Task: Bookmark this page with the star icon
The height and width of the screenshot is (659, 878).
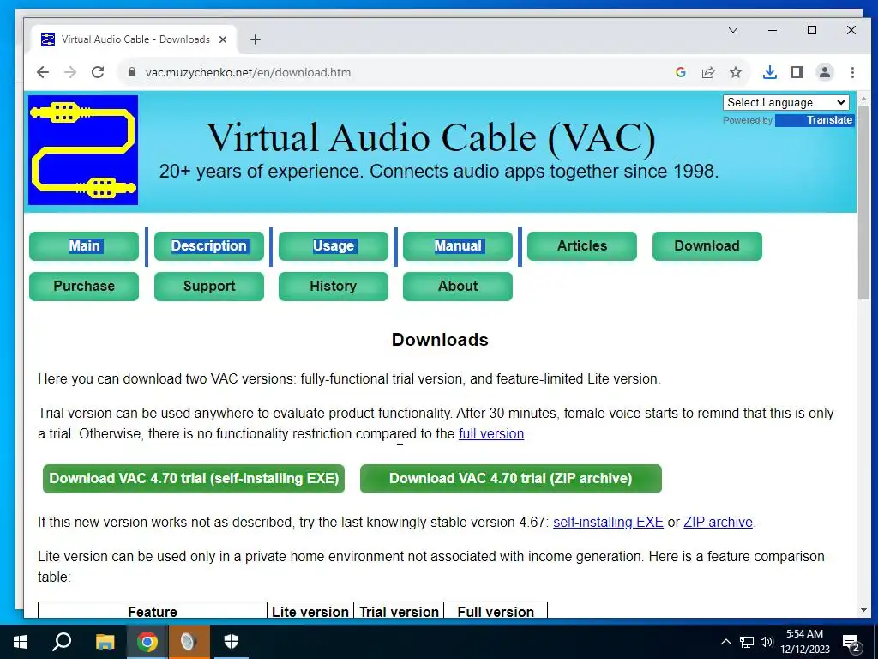Action: (x=735, y=72)
